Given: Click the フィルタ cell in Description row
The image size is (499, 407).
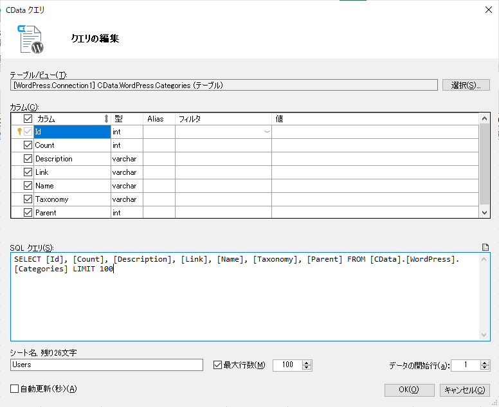Looking at the screenshot, I should pyautogui.click(x=223, y=158).
